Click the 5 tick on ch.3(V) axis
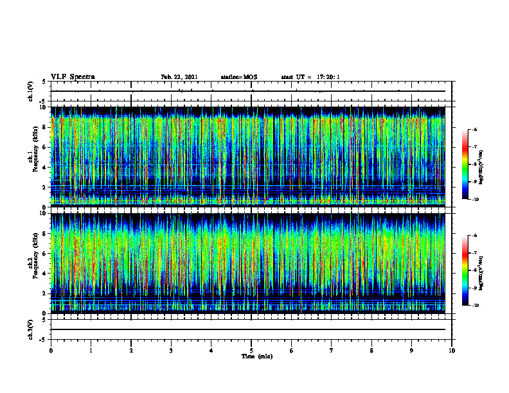 (x=44, y=320)
